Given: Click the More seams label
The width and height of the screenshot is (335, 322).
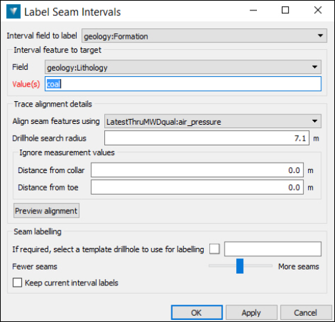Looking at the screenshot, I should pyautogui.click(x=298, y=267).
